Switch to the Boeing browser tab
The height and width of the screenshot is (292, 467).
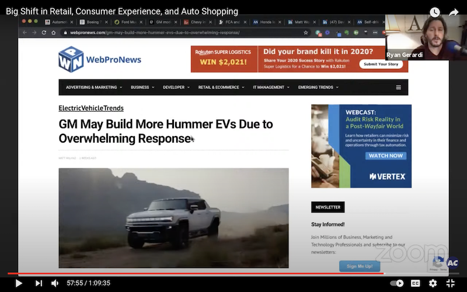94,22
